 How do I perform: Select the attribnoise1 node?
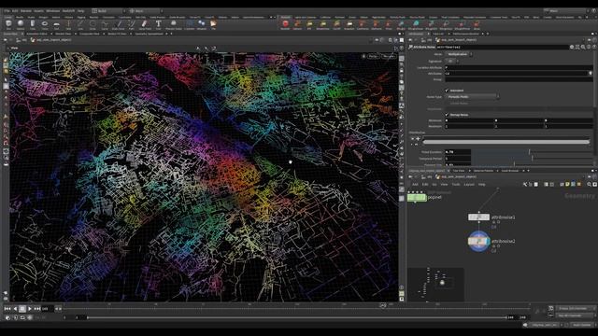[478, 217]
